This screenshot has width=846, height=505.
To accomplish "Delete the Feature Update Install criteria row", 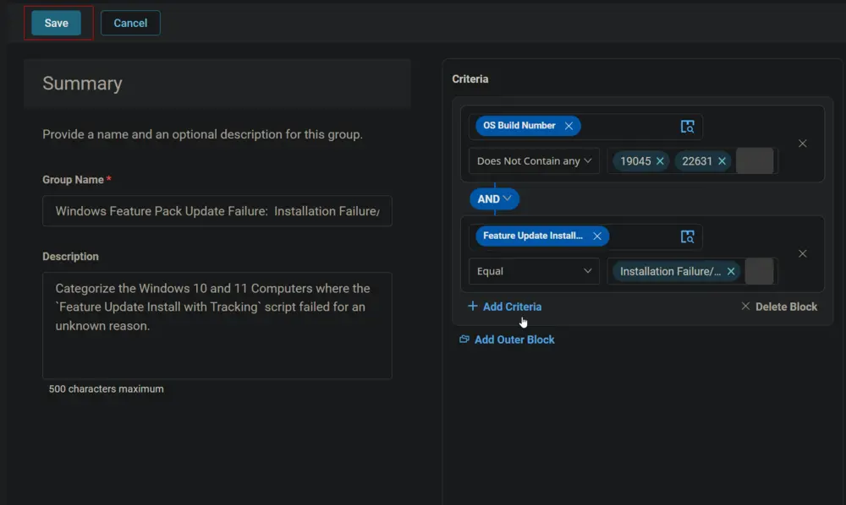I will pos(802,253).
